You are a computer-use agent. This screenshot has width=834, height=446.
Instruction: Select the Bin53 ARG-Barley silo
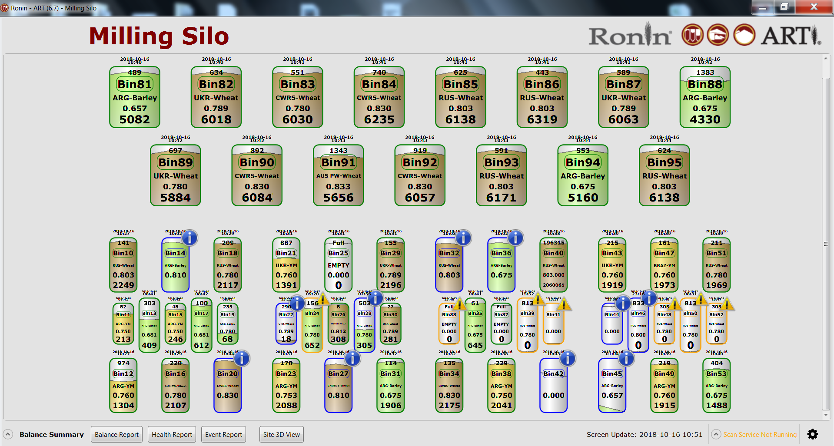tap(717, 385)
